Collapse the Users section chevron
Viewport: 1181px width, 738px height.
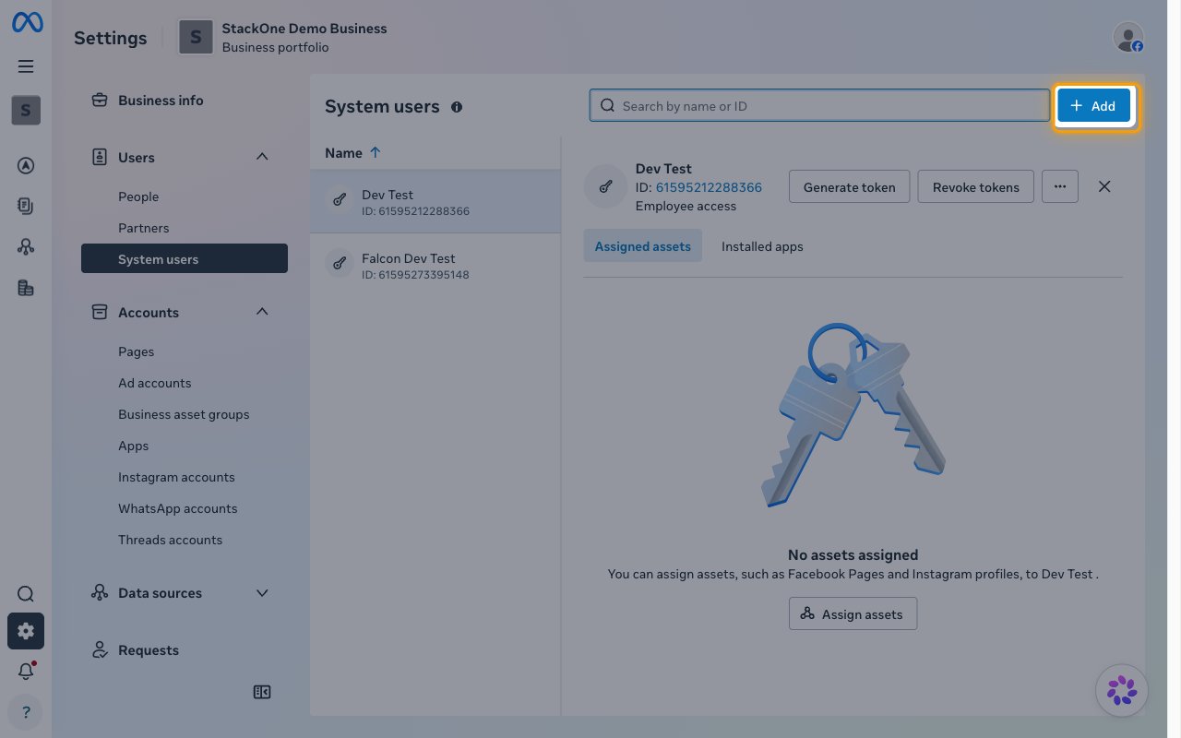(262, 157)
